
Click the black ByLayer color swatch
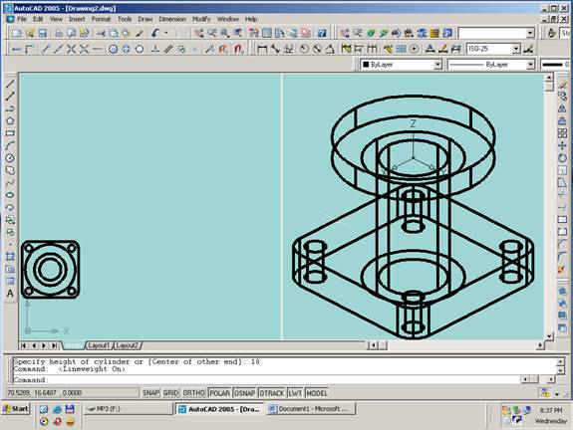366,65
